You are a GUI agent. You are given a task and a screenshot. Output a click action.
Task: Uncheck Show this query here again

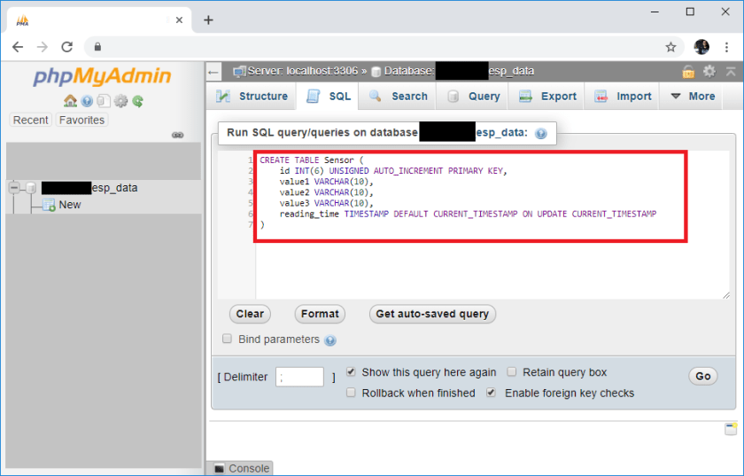[352, 372]
